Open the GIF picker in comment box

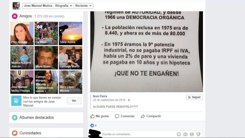pos(192,134)
